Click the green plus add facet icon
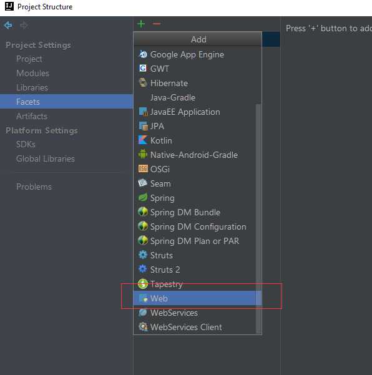The width and height of the screenshot is (372, 375). coord(141,24)
